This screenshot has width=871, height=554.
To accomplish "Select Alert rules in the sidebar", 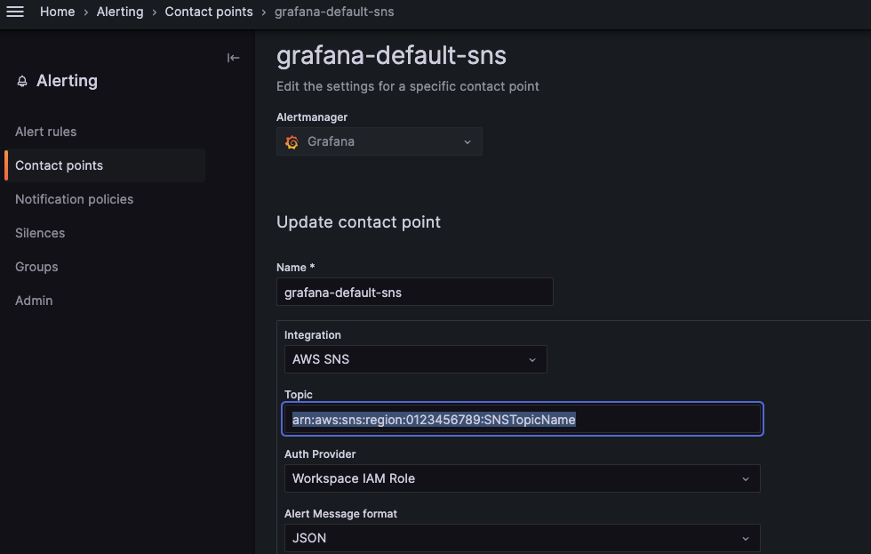I will tap(45, 131).
